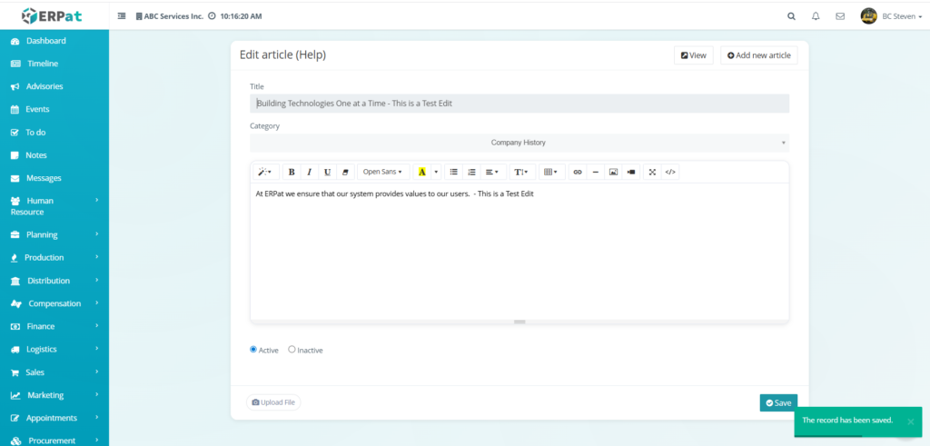Click the Save button
This screenshot has width=930, height=446.
(778, 402)
